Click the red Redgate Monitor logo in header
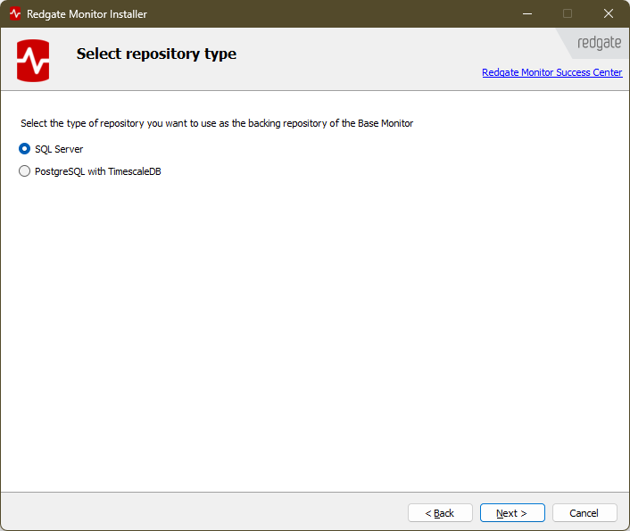 tap(33, 60)
